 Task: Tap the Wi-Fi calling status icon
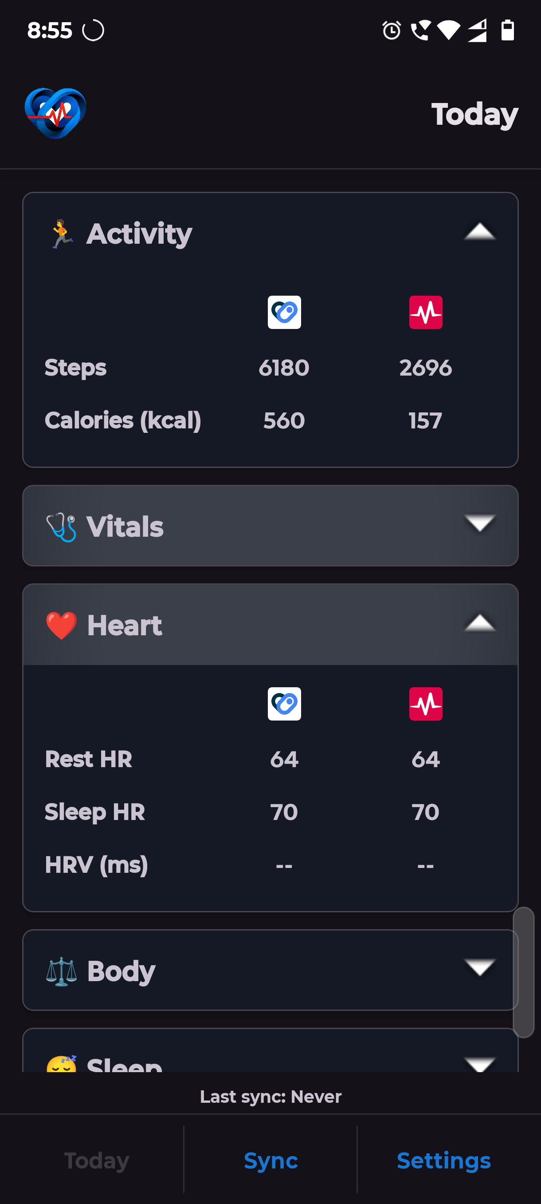coord(420,31)
